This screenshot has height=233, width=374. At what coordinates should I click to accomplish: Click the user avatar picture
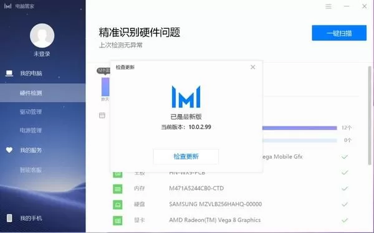click(x=42, y=36)
